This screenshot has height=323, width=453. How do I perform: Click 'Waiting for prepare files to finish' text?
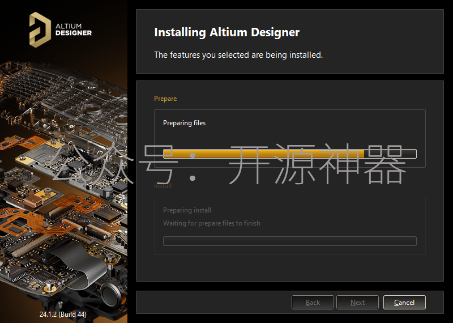(211, 223)
